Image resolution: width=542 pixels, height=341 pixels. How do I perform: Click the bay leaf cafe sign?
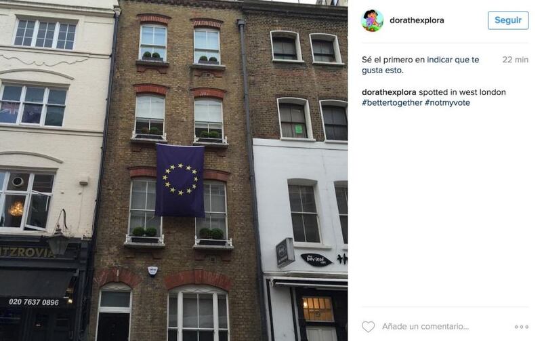coord(316,260)
